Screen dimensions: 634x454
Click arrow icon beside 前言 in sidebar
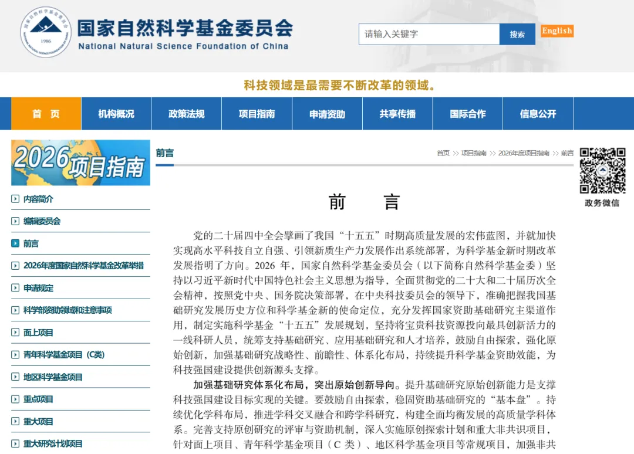tap(15, 243)
